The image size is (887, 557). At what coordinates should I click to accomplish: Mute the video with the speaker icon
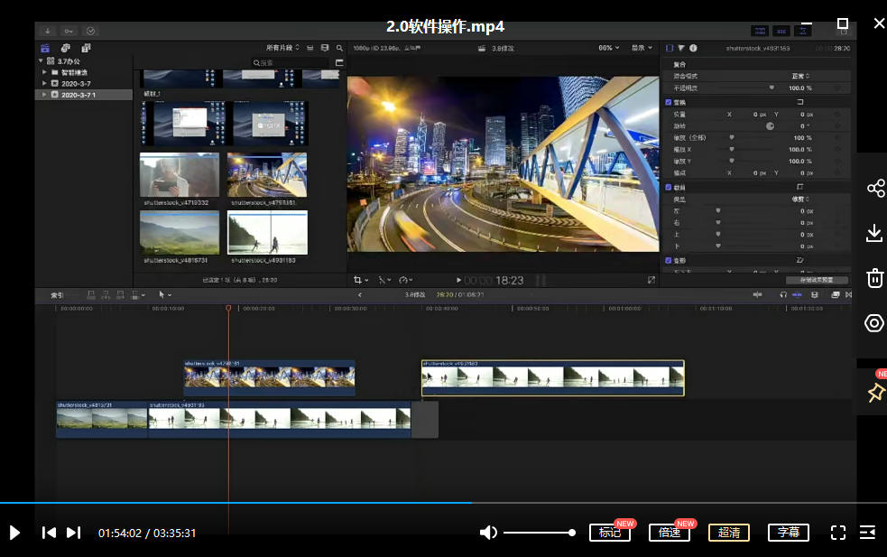[x=488, y=533]
